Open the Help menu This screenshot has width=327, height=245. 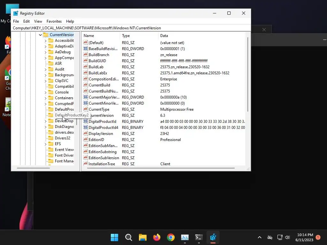pyautogui.click(x=70, y=21)
